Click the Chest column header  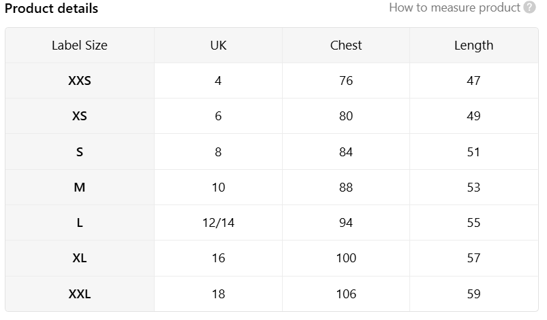point(346,46)
